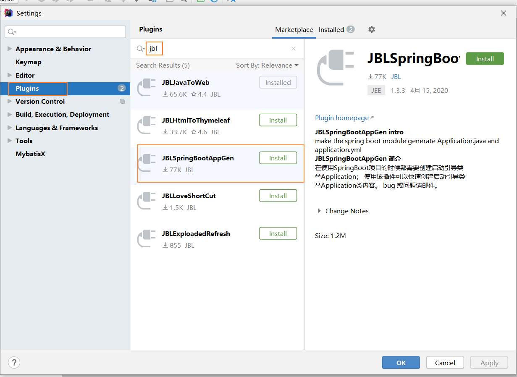Viewport: 517px width, 377px height.
Task: Switch to the Marketplace tab
Action: coord(294,29)
